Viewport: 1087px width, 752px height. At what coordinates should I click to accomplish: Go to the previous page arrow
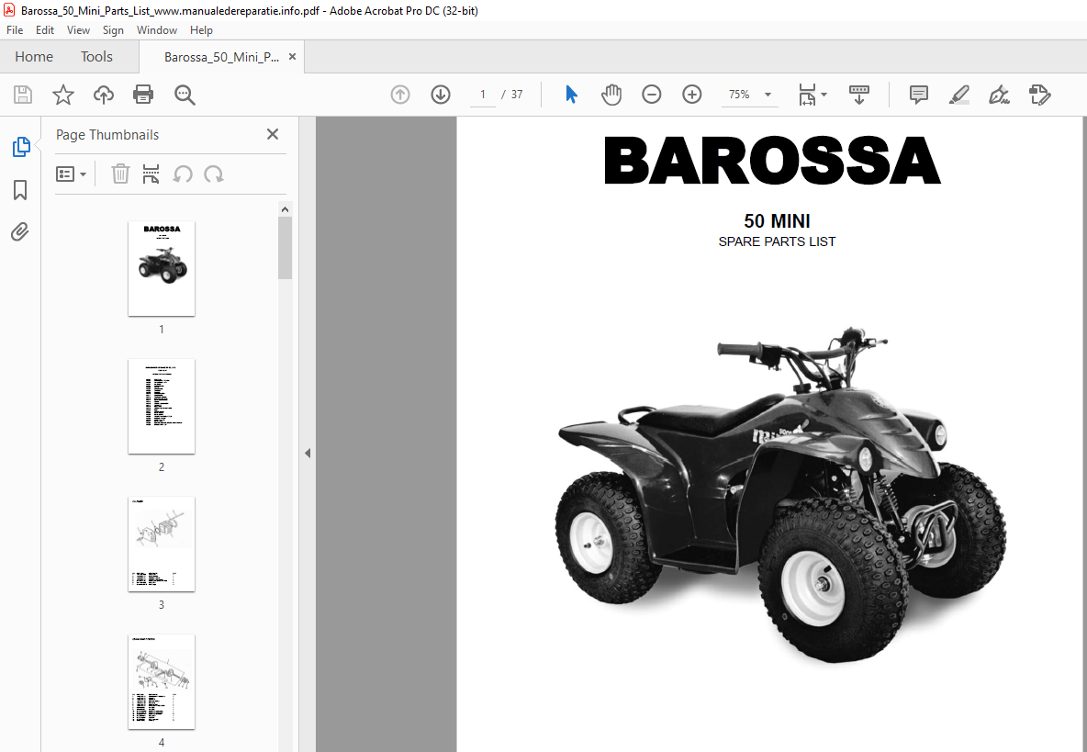point(400,95)
